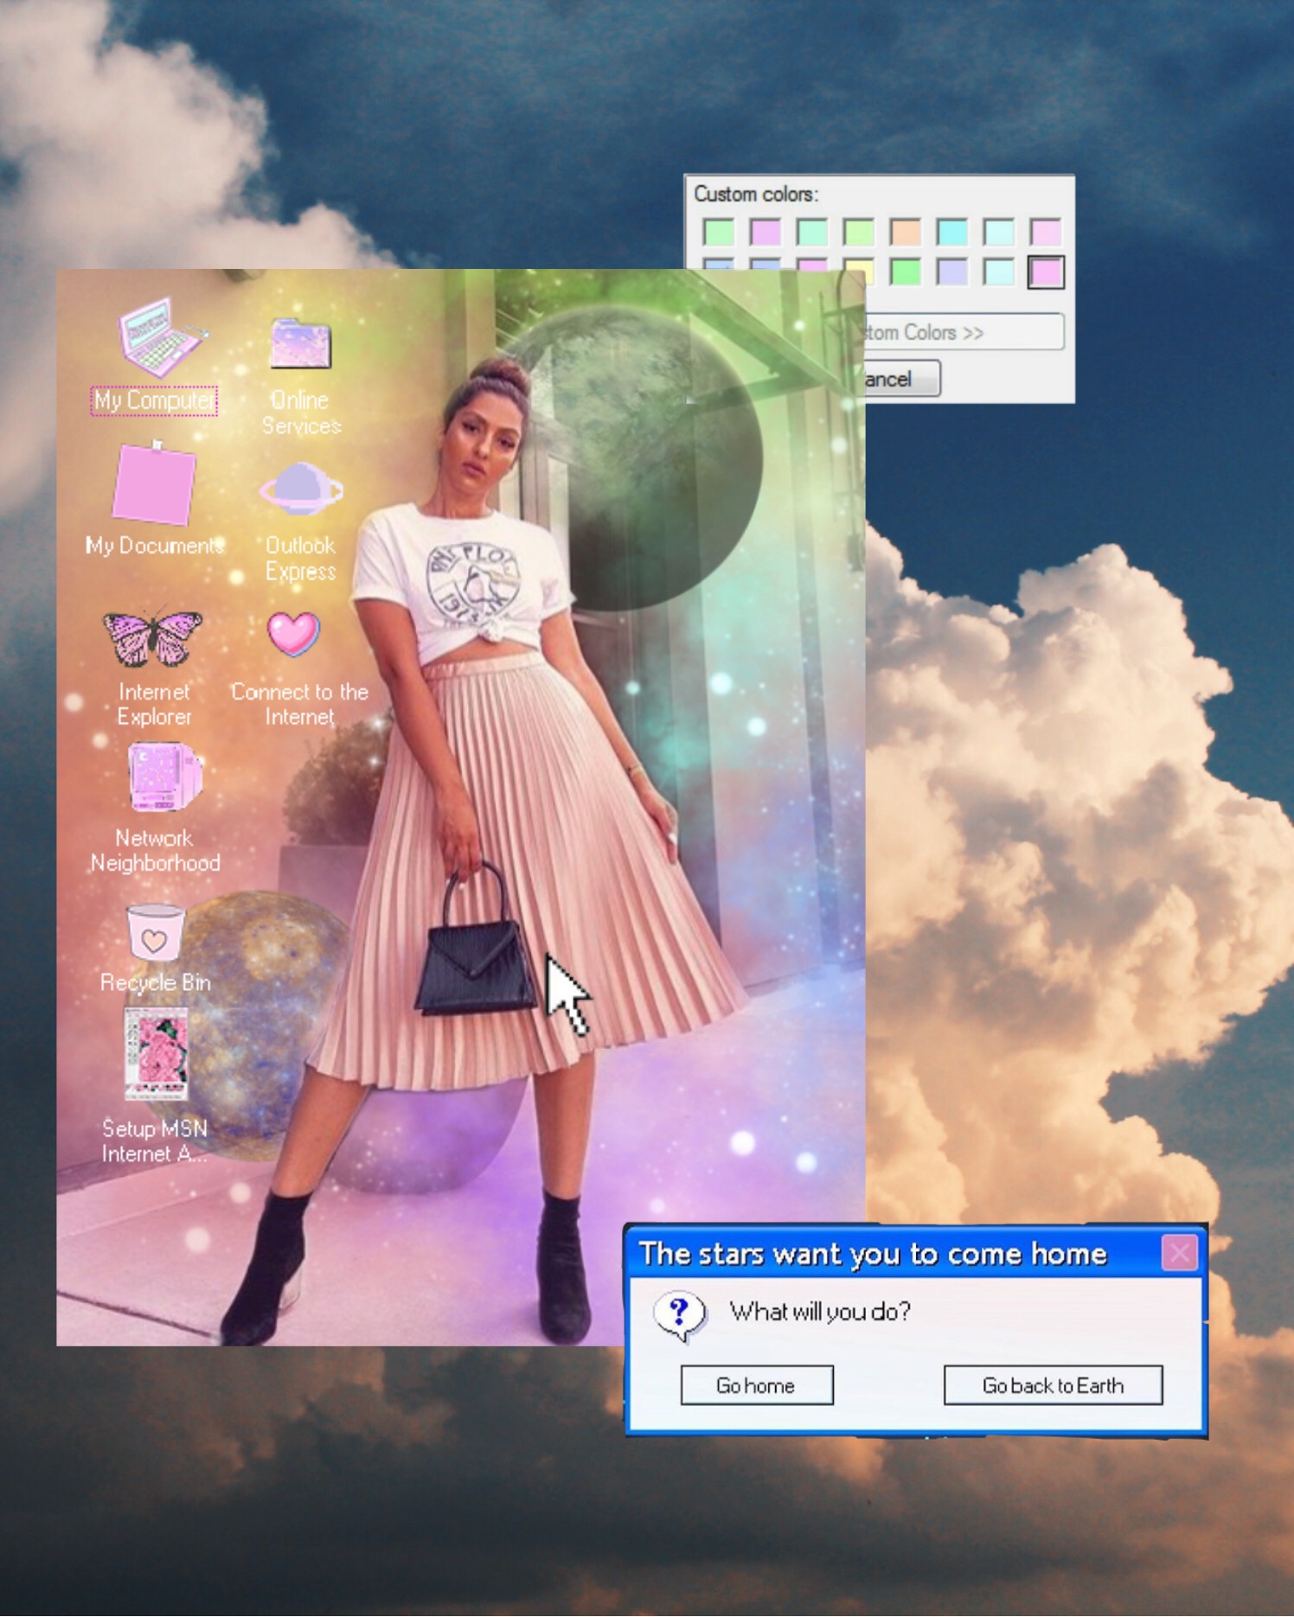This screenshot has width=1294, height=1617.
Task: Open the Recycle Bin icon
Action: (x=155, y=932)
